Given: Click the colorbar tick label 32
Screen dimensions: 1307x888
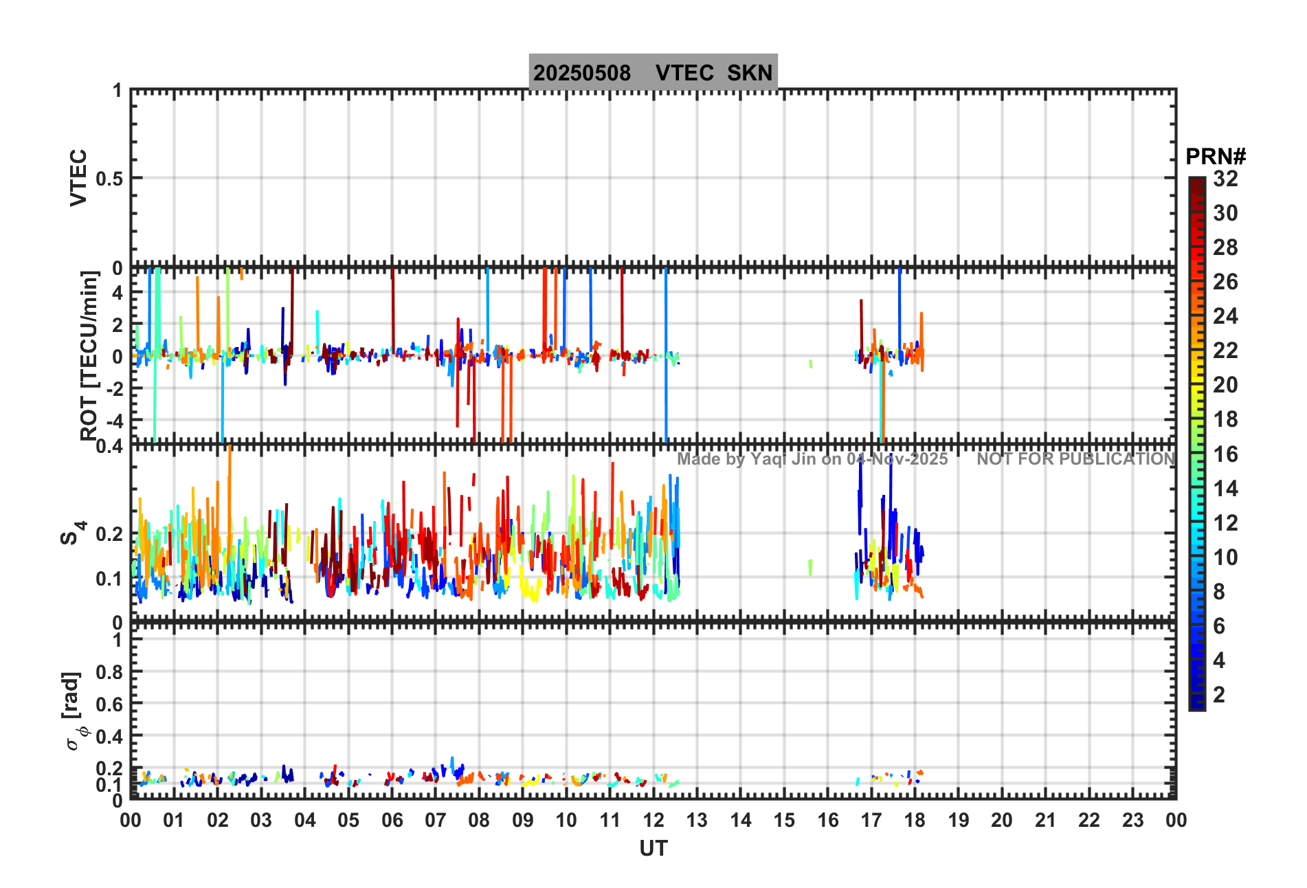Looking at the screenshot, I should pyautogui.click(x=1225, y=179).
